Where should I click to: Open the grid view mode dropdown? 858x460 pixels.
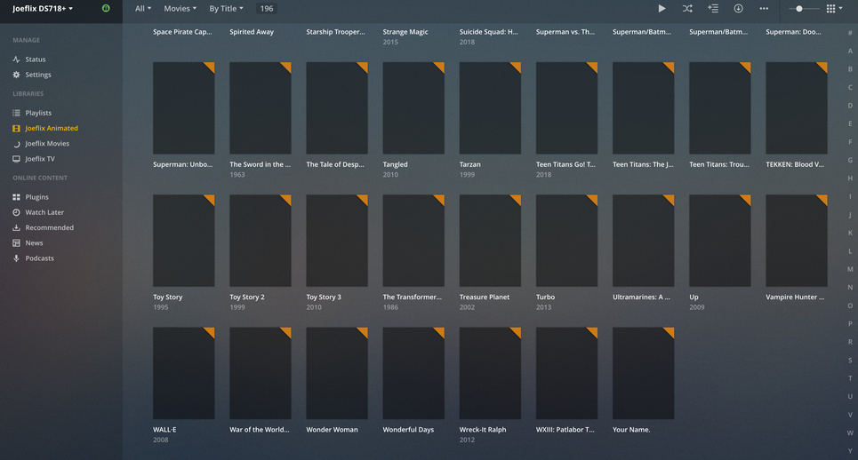pos(835,8)
